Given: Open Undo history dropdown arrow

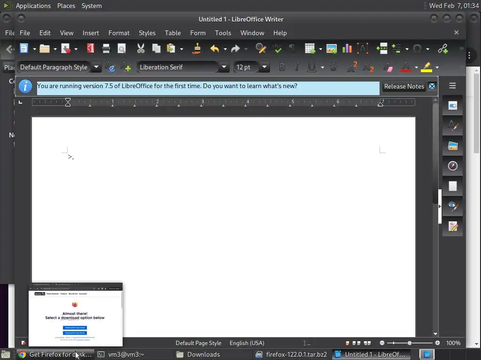Looking at the screenshot, I should pyautogui.click(x=225, y=49).
